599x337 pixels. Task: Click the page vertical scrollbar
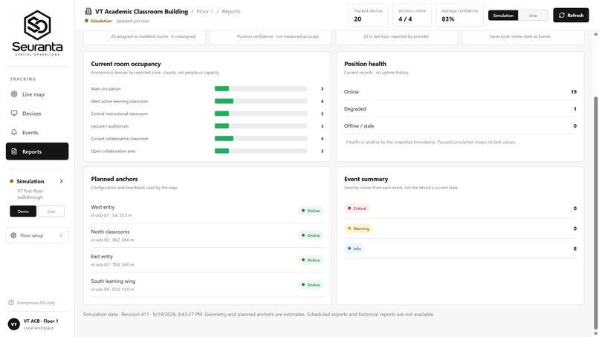pyautogui.click(x=595, y=212)
